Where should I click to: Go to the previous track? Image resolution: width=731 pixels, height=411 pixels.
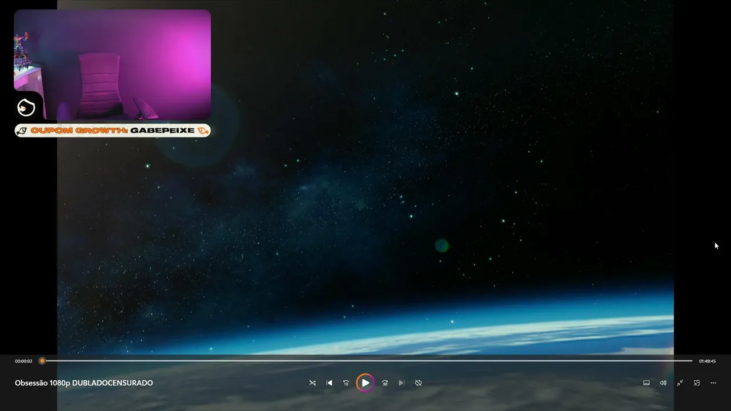(x=329, y=383)
